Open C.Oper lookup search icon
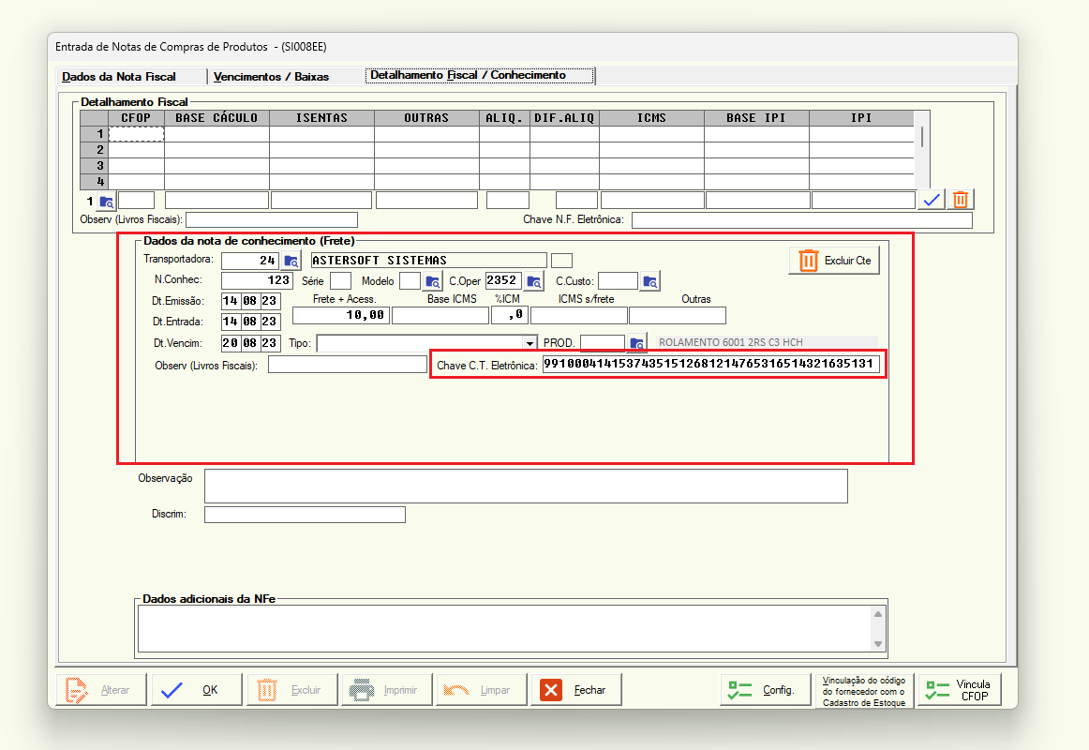Screen dimensions: 1089x750 (x=534, y=281)
